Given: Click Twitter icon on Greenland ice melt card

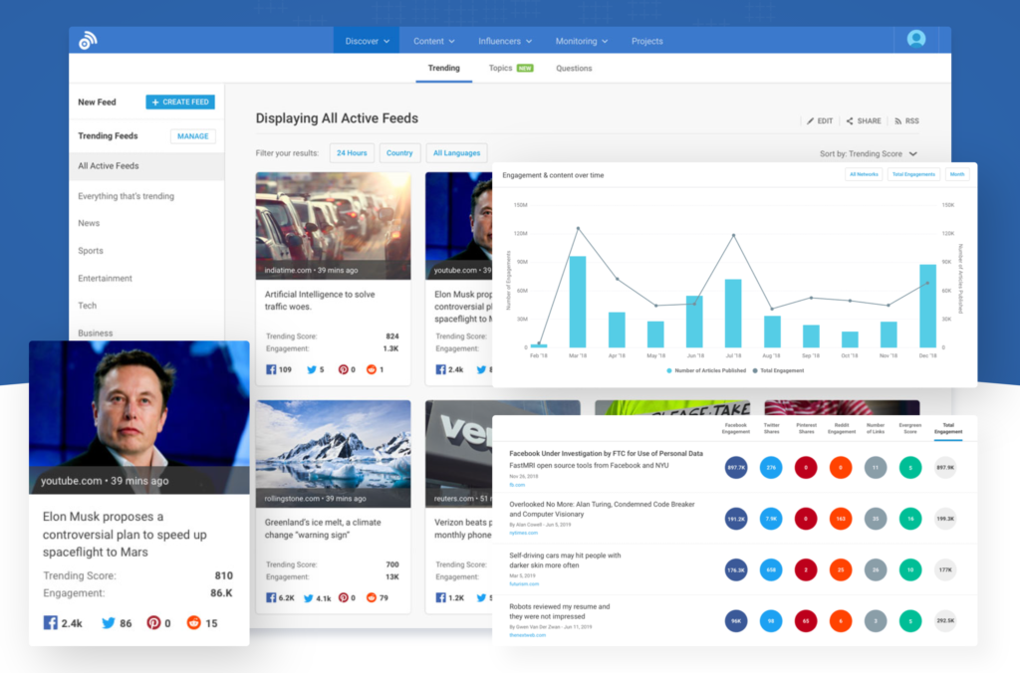Looking at the screenshot, I should click(x=309, y=597).
